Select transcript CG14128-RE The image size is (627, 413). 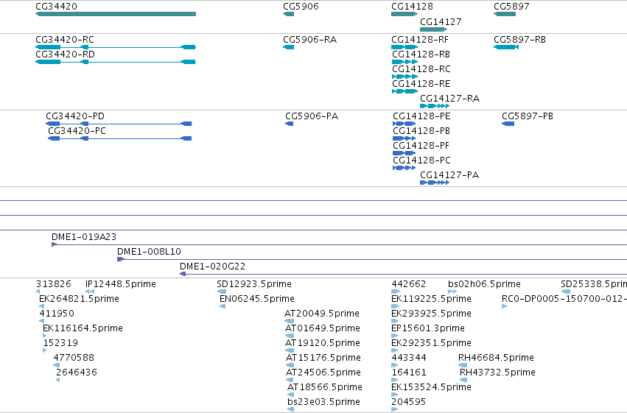(421, 84)
